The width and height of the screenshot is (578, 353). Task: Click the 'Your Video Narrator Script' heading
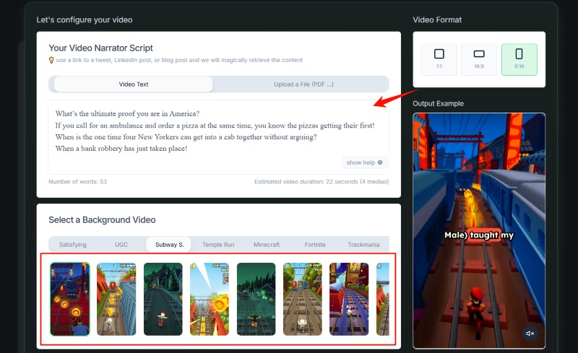100,48
